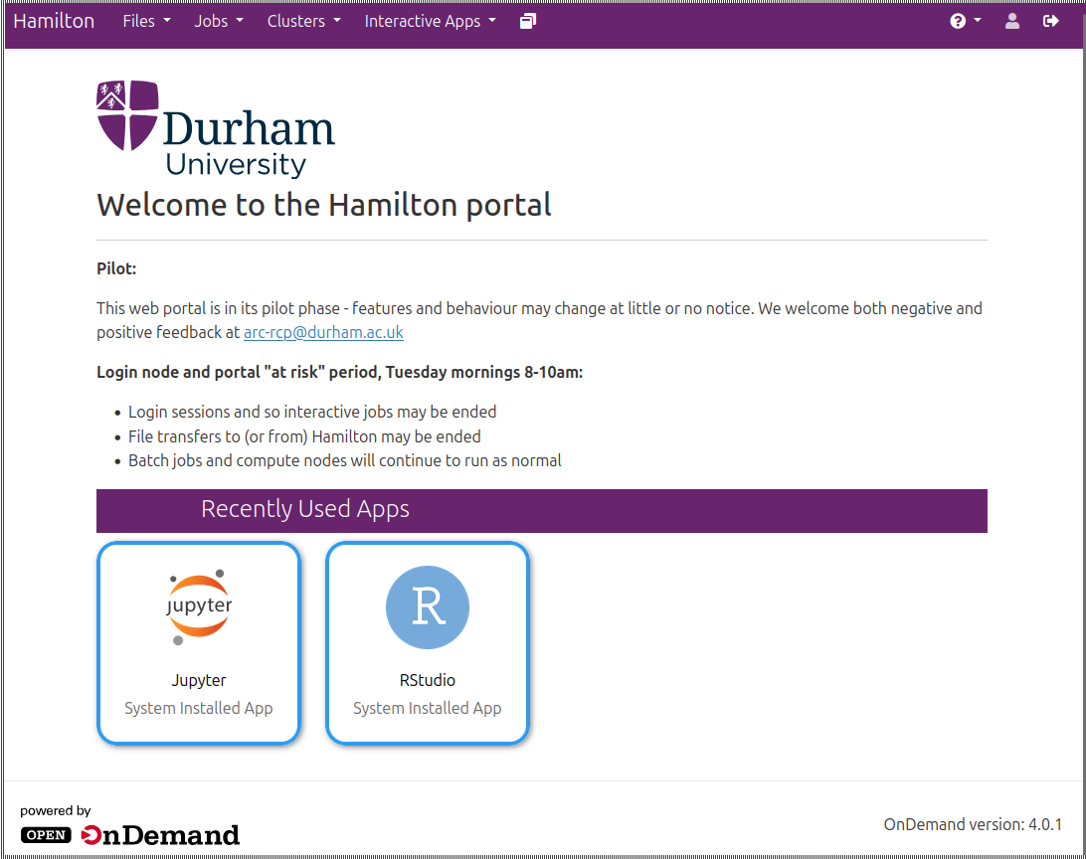Click the Open OnDemand logo in footer
This screenshot has height=859, width=1086.
click(129, 835)
